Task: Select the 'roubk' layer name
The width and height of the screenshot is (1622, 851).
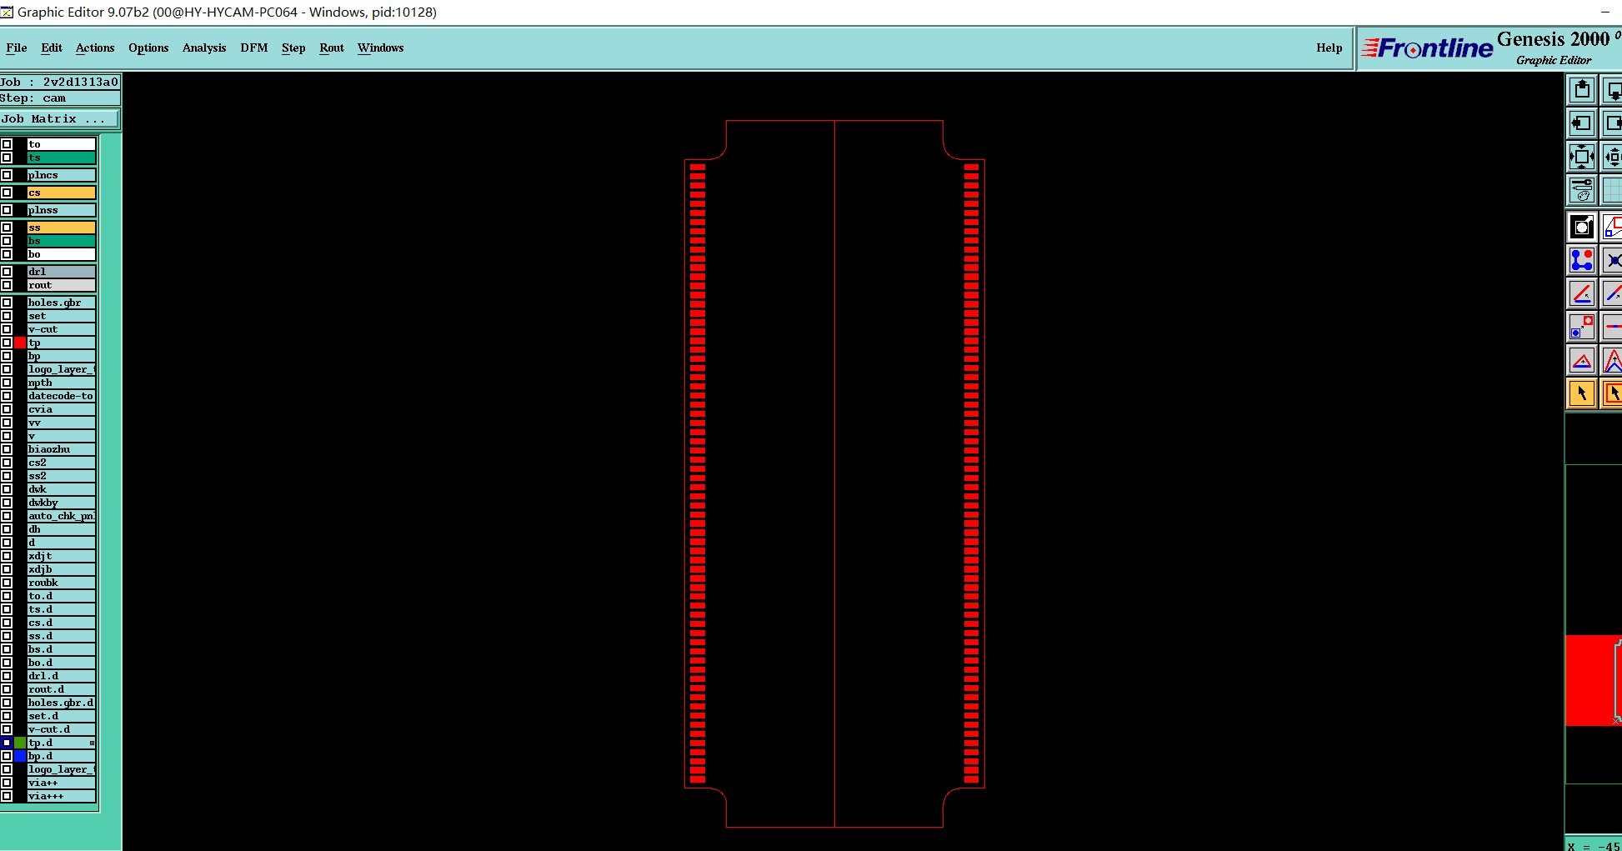Action: pyautogui.click(x=62, y=583)
